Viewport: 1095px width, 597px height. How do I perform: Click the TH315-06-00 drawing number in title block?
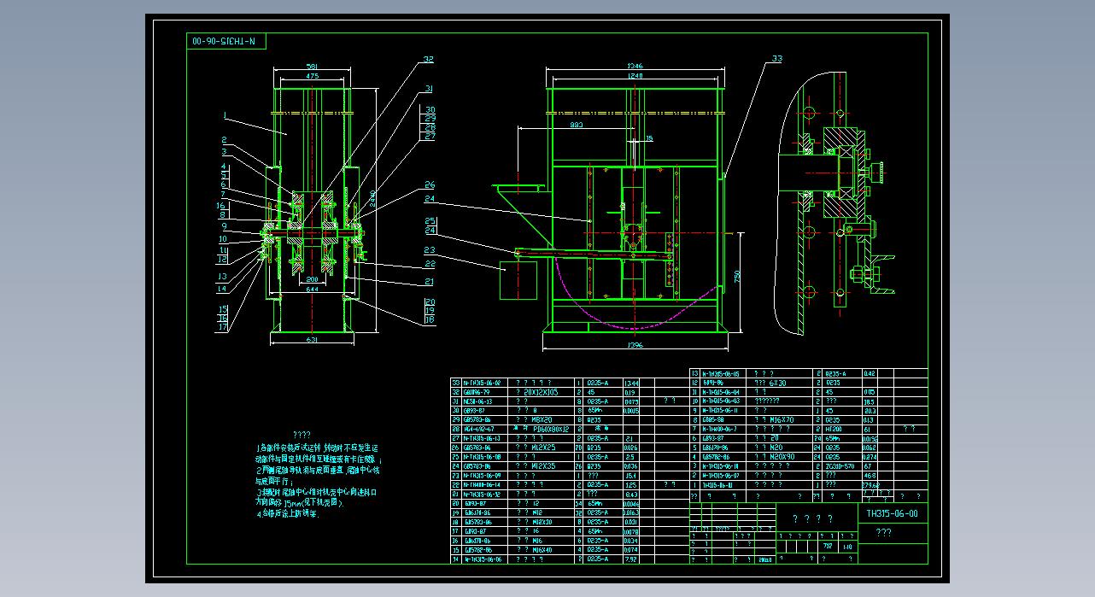pyautogui.click(x=892, y=513)
